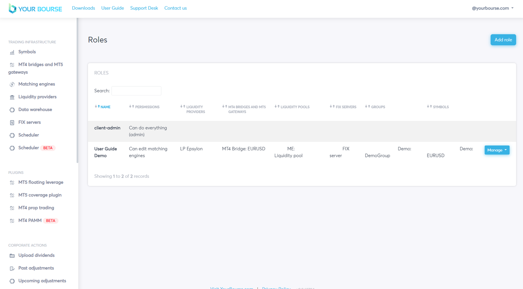Image resolution: width=523 pixels, height=289 pixels.
Task: Open FIX servers sidebar item
Action: 30,122
